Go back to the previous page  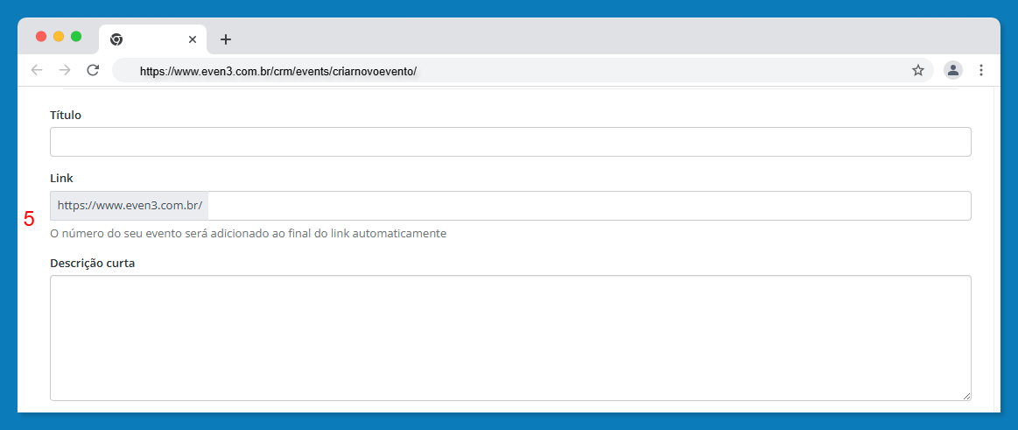click(37, 70)
